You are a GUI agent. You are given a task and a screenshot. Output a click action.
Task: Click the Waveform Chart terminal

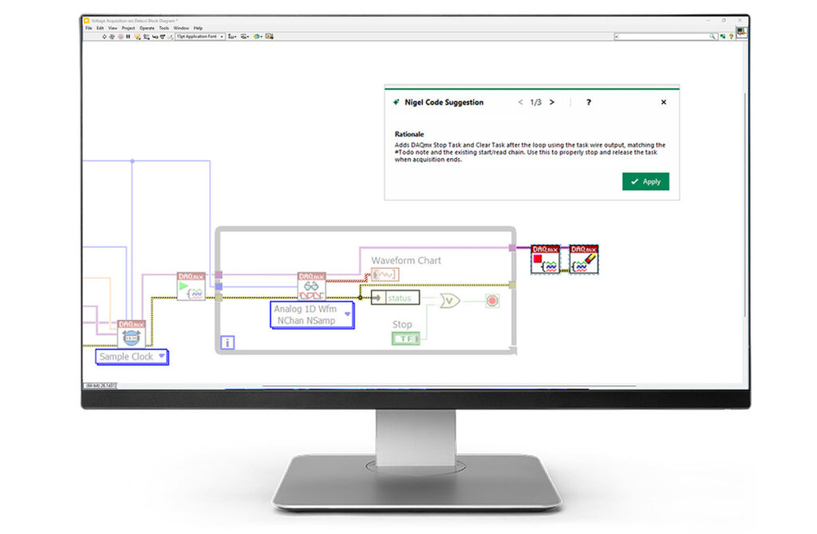coord(385,275)
